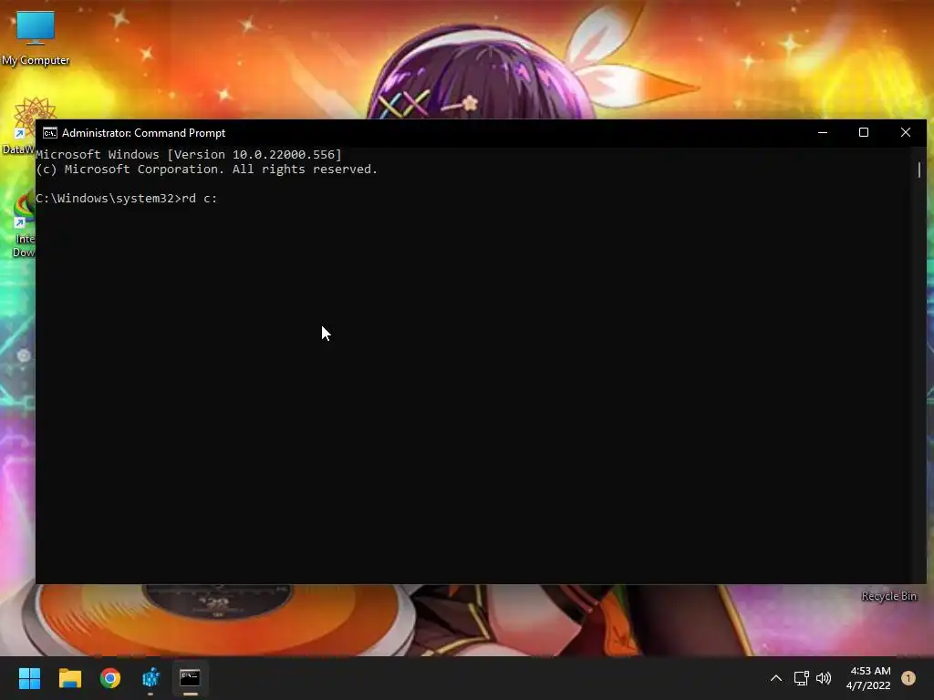Viewport: 934px width, 700px height.
Task: Maximize the Command Prompt window
Action: tap(864, 133)
